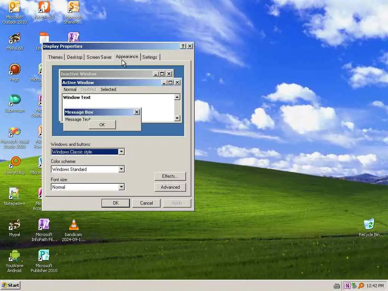Click Selected menu item in preview window
The width and height of the screenshot is (388, 291).
coord(108,89)
